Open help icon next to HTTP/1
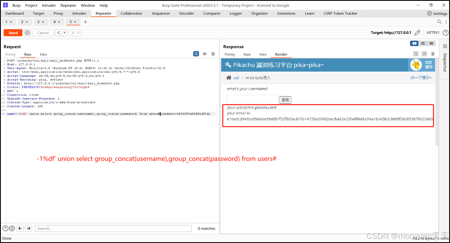 click(x=445, y=33)
